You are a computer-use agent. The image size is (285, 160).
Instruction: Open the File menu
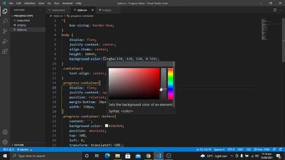click(11, 3)
